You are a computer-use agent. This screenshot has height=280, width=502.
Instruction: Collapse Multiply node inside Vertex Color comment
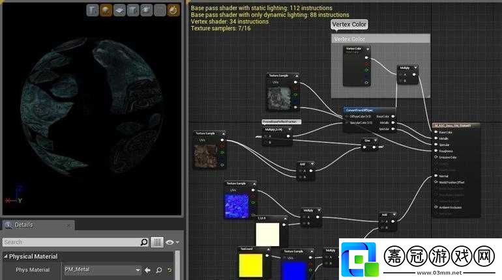[x=415, y=68]
